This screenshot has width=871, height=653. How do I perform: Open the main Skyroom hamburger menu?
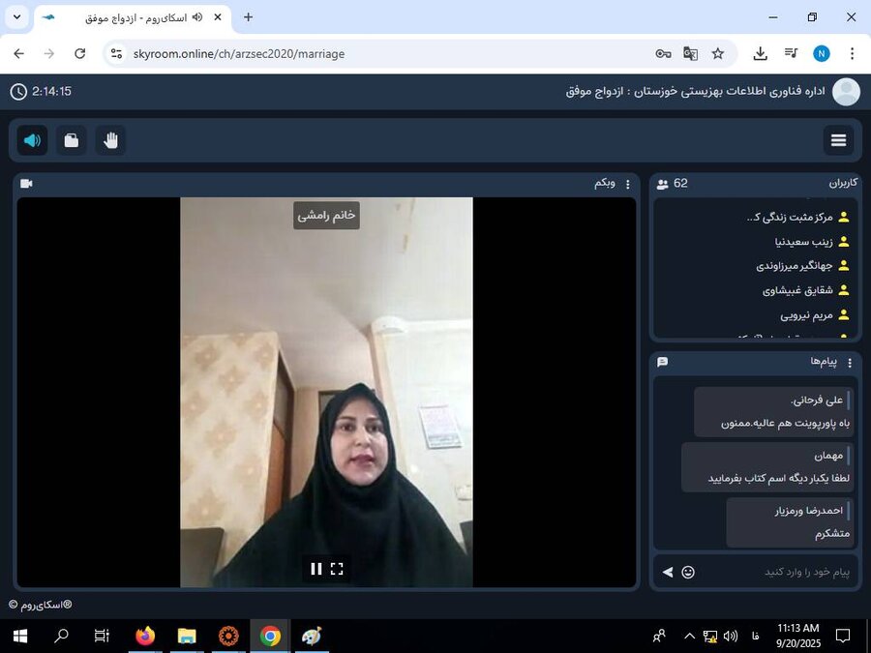coord(838,140)
